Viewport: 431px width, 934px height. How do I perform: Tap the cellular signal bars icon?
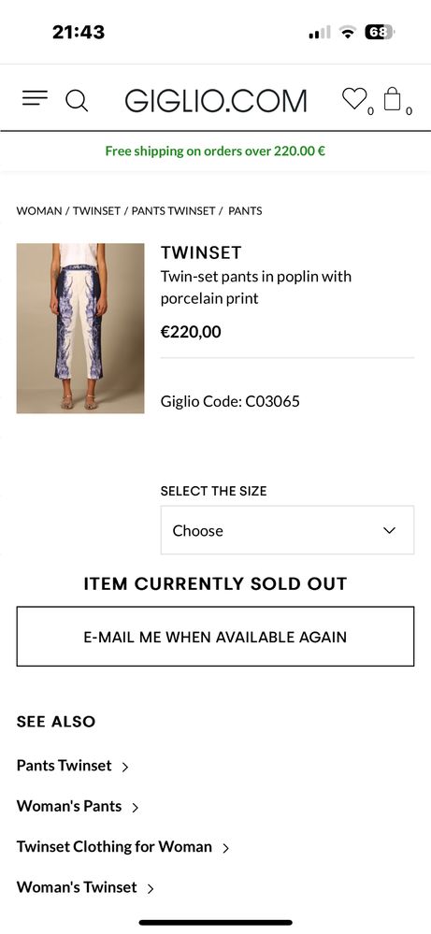[x=319, y=32]
